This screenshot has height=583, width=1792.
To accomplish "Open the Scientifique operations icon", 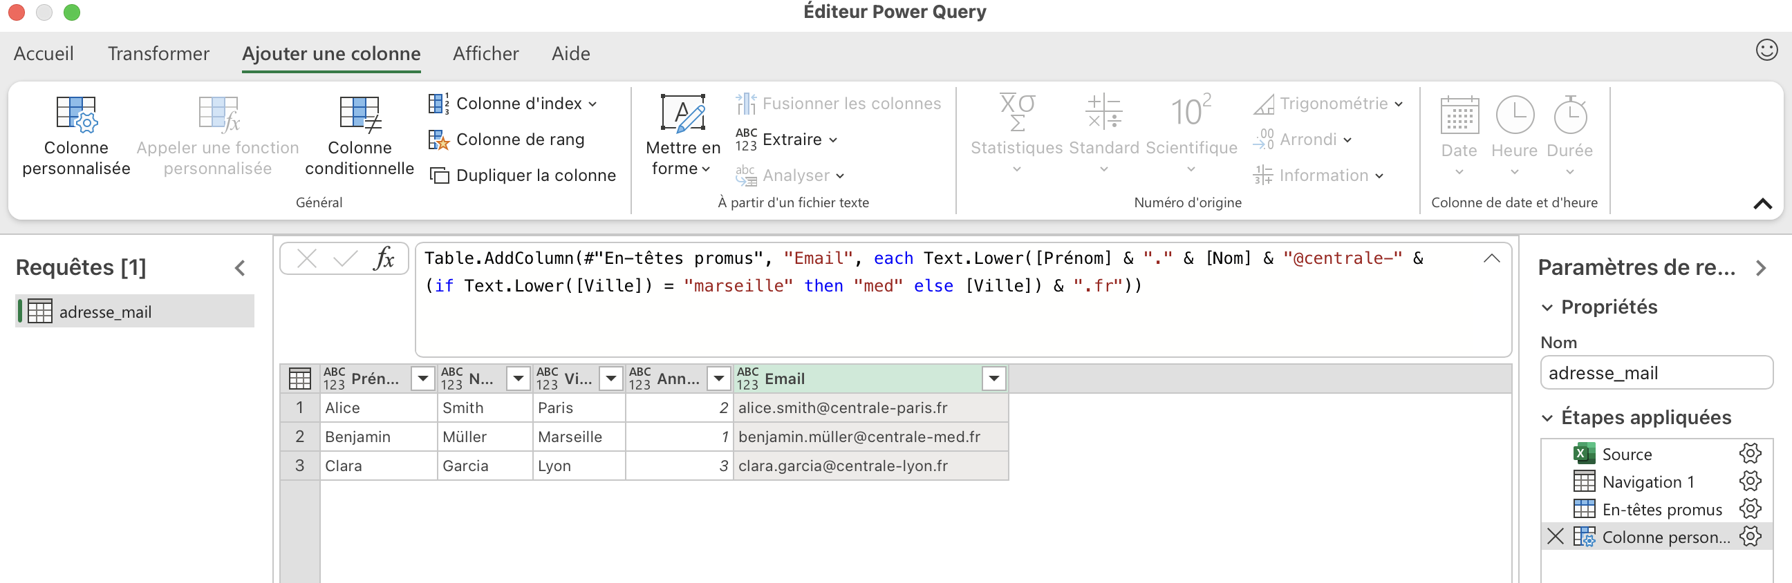I will coord(1191,112).
